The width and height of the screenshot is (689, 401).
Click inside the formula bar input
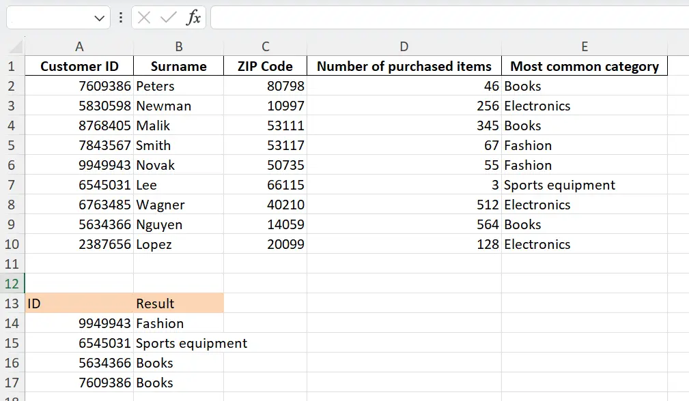click(449, 18)
